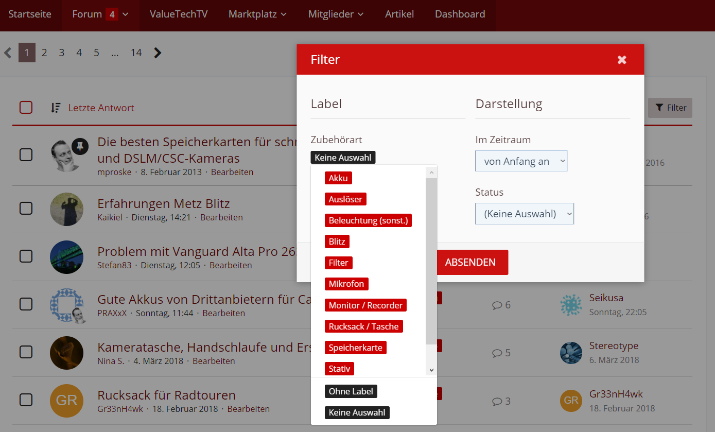Go to previous page using left arrow
This screenshot has height=432, width=715.
pos(8,53)
